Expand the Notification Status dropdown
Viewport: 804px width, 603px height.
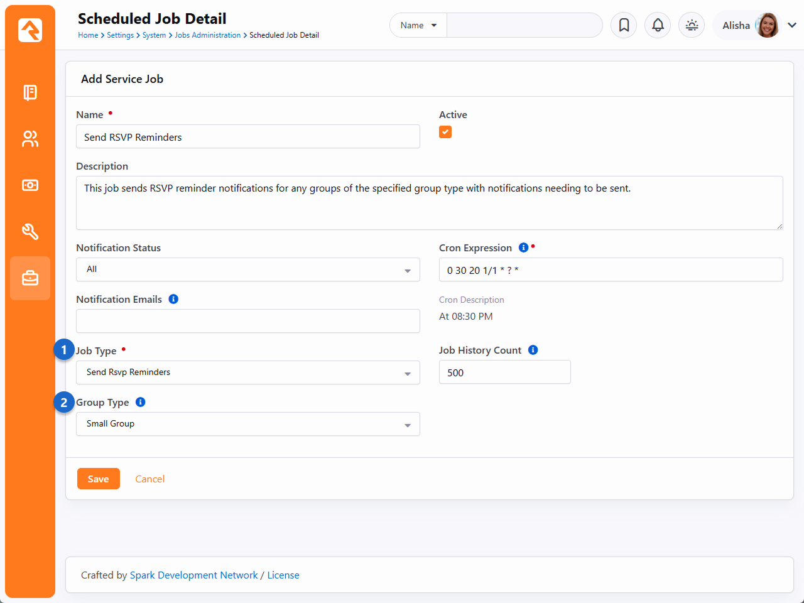point(247,269)
